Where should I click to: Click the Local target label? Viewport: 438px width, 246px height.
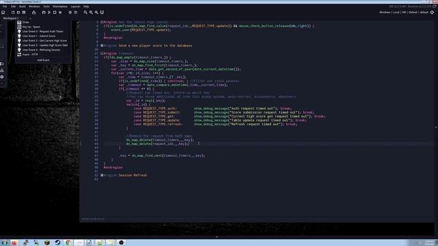pyautogui.click(x=396, y=12)
